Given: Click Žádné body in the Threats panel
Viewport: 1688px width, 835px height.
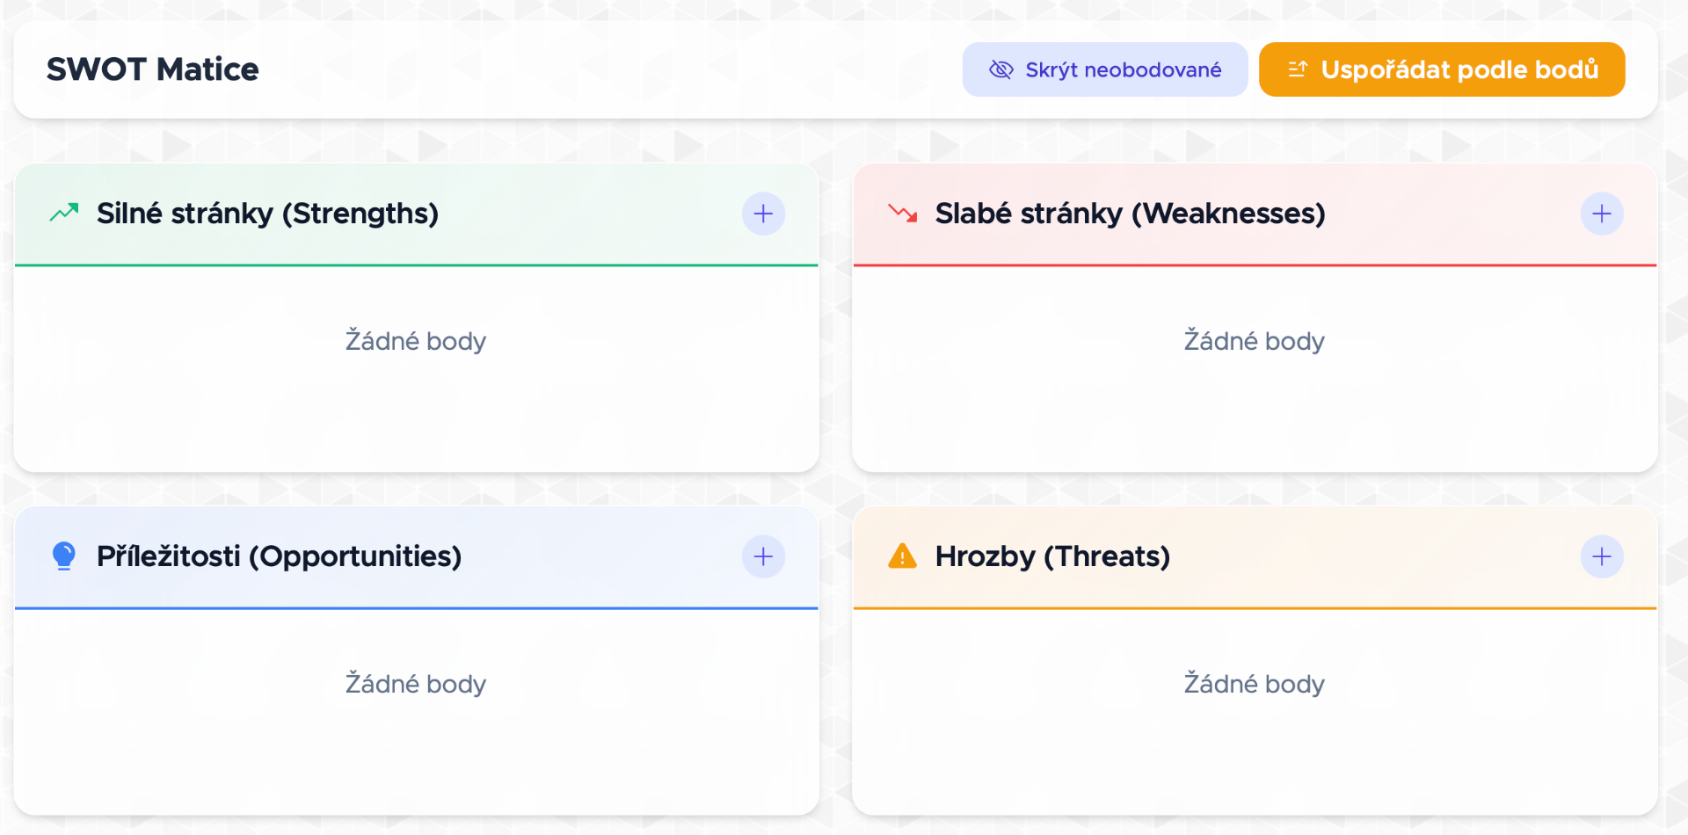Looking at the screenshot, I should (x=1255, y=683).
